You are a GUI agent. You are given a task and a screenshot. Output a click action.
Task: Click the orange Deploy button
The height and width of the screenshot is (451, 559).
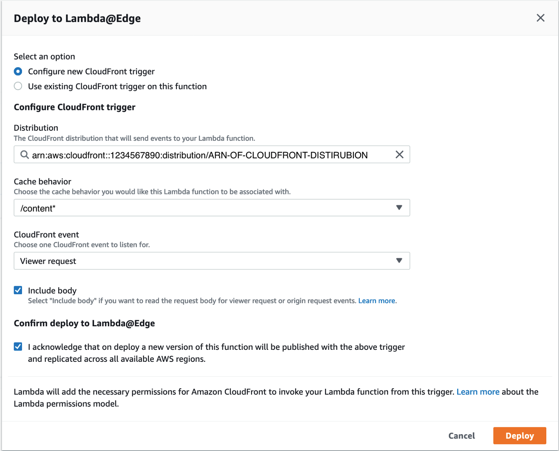(519, 435)
